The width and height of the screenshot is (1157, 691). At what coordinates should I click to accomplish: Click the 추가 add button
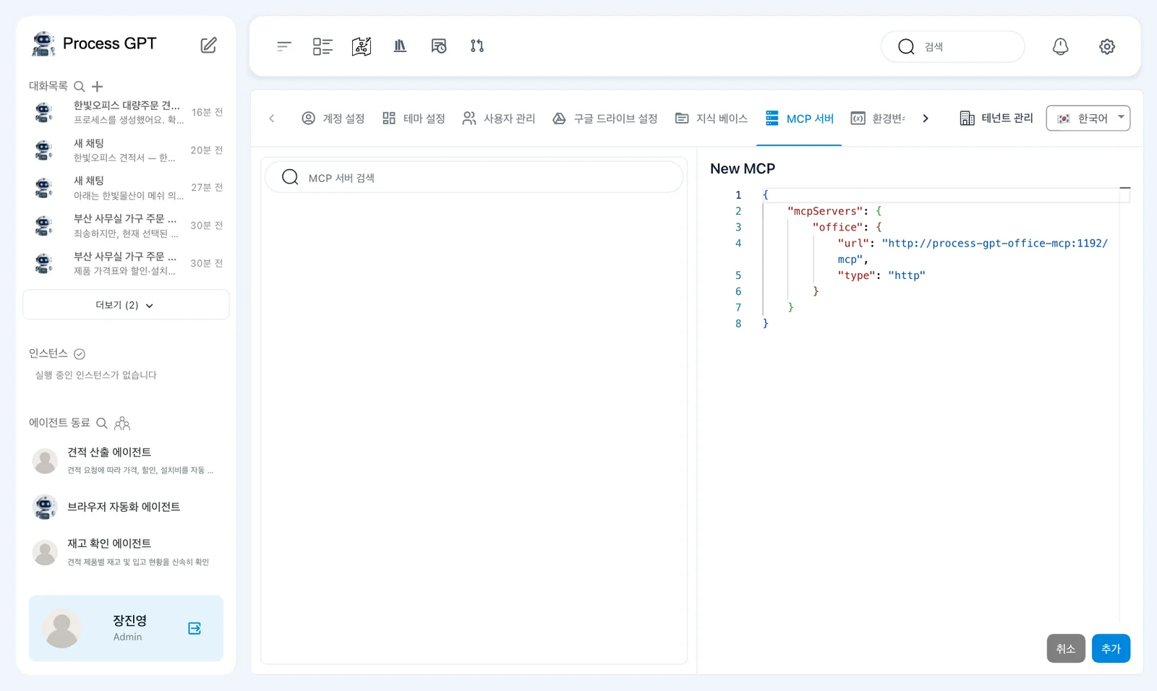click(1111, 648)
